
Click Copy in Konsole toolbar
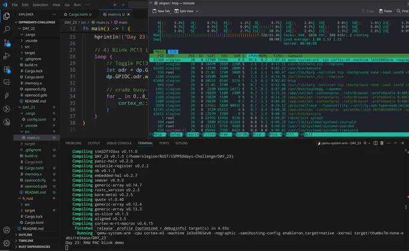tap(367, 11)
